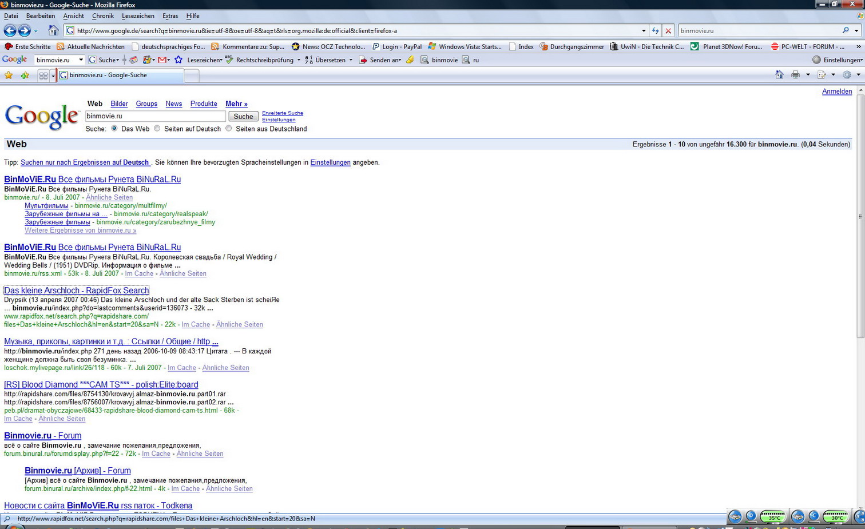Click the 30°C temperature gauge for drive C
The height and width of the screenshot is (529, 865).
(836, 517)
